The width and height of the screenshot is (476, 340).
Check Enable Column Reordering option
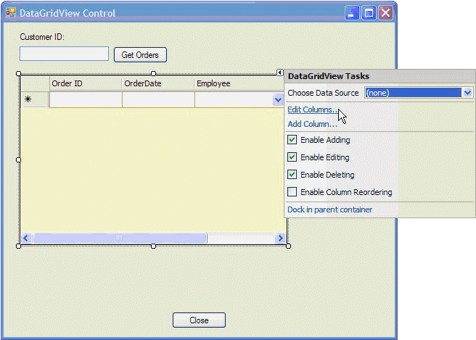[x=292, y=192]
